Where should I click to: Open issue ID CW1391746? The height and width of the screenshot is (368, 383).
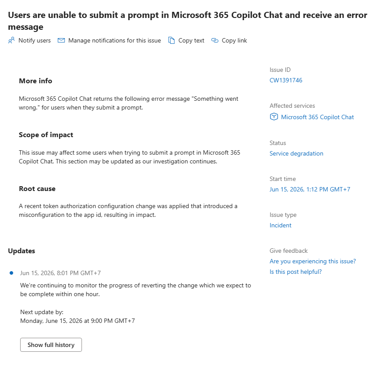point(286,80)
